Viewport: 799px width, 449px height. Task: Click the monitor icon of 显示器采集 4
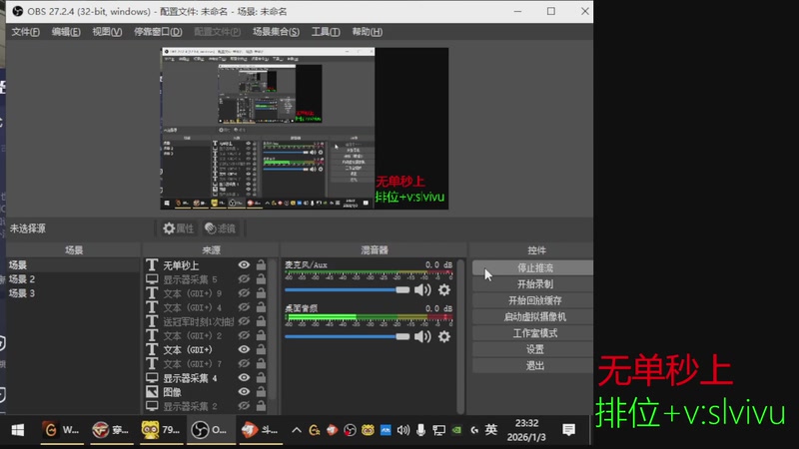click(152, 378)
